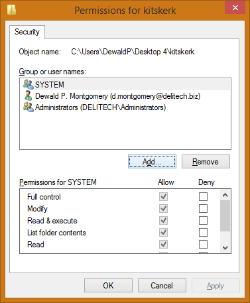Viewport: 250px width, 303px height.
Task: Check Deny for Full control
Action: [203, 196]
